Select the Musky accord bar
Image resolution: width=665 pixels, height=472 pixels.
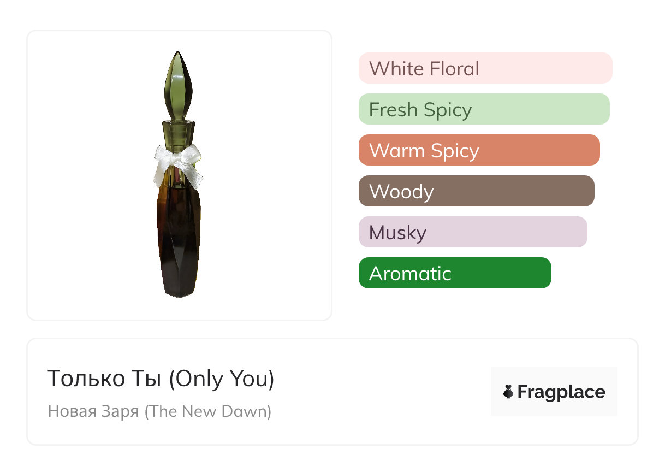point(472,232)
